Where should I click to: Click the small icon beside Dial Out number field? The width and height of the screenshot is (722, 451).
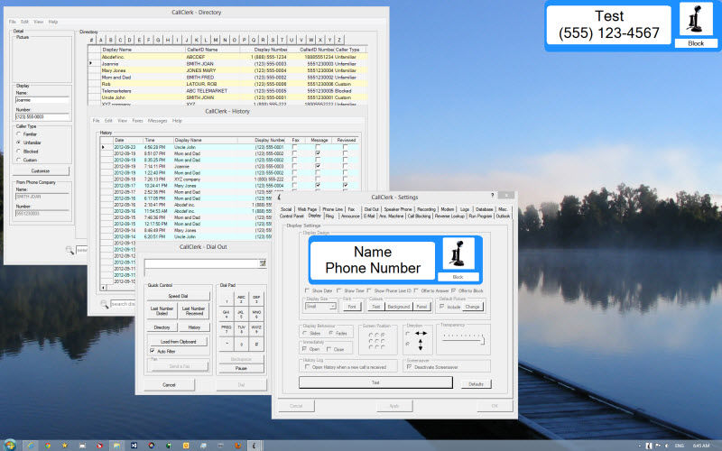[263, 263]
